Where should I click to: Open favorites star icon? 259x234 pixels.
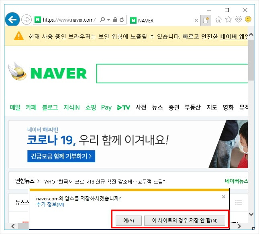[228, 20]
